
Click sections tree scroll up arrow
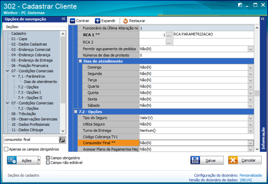(63, 34)
